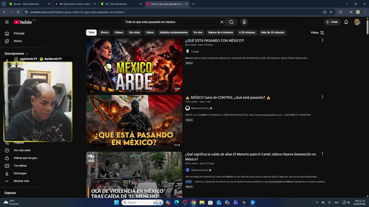Install app icon in address bar
The height and width of the screenshot is (207, 369).
click(x=325, y=12)
